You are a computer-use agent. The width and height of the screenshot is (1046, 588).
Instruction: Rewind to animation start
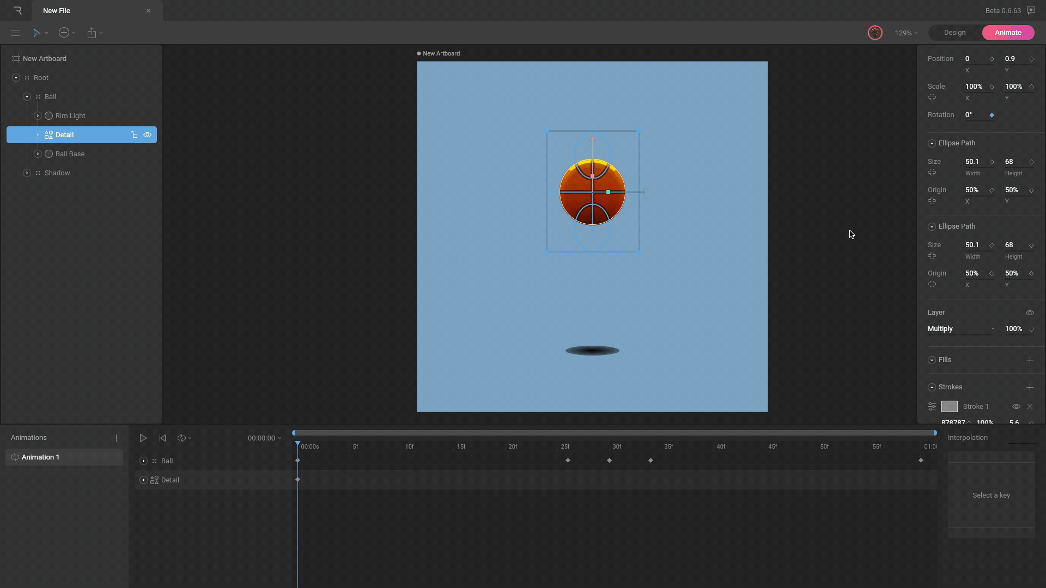click(x=162, y=438)
